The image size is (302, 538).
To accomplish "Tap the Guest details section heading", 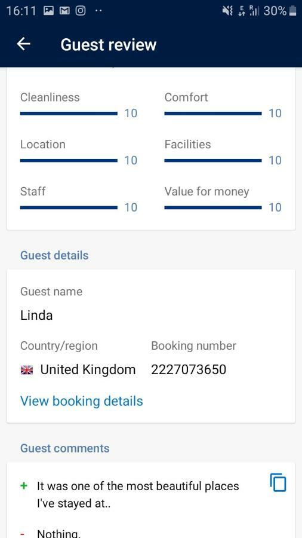I will (x=54, y=255).
